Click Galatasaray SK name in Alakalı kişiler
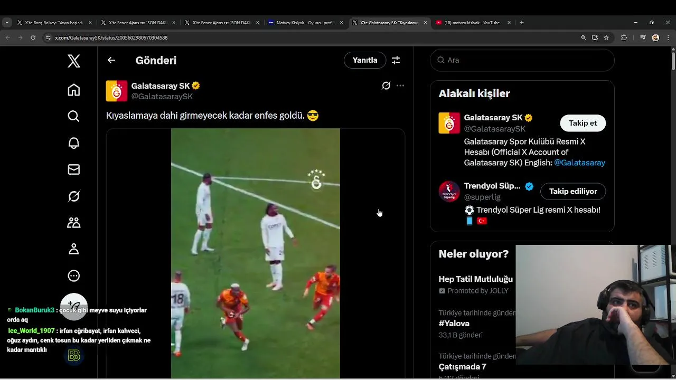The width and height of the screenshot is (676, 380). click(x=493, y=118)
